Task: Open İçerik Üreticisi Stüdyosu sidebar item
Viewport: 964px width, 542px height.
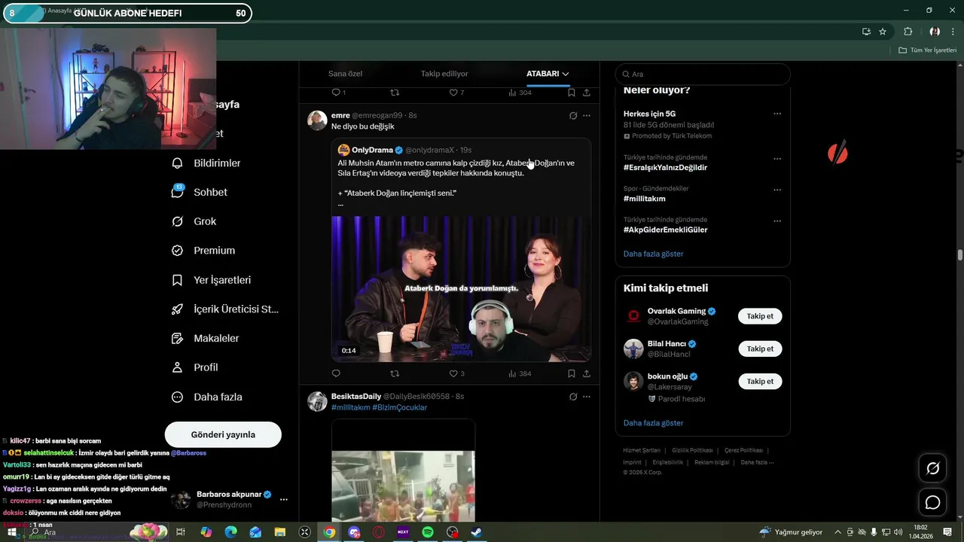Action: tap(225, 309)
